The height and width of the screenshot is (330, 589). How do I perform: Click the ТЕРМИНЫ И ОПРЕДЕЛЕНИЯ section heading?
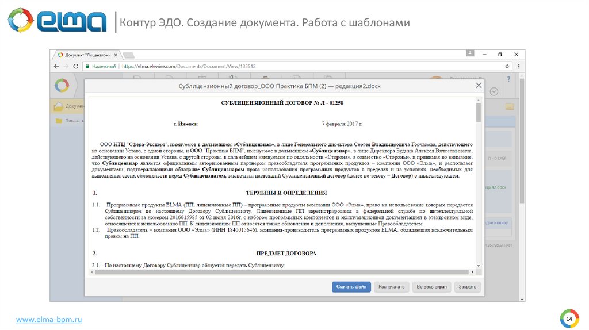(x=286, y=193)
